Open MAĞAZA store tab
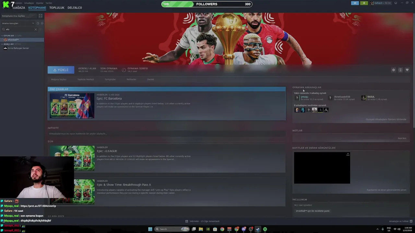The width and height of the screenshot is (415, 233). (18, 8)
